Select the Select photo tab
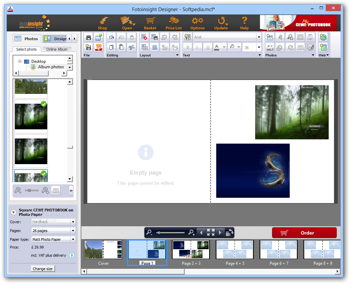Image resolution: width=350 pixels, height=284 pixels. (x=26, y=49)
